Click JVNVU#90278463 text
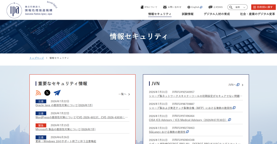 (183, 128)
